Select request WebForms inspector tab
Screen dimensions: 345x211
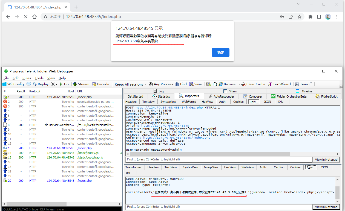tap(189, 102)
